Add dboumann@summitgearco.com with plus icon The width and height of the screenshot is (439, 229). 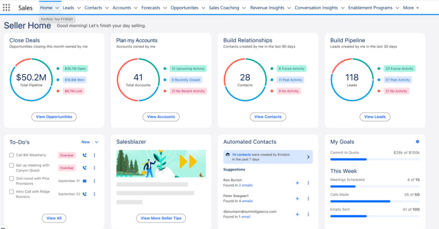point(297,214)
